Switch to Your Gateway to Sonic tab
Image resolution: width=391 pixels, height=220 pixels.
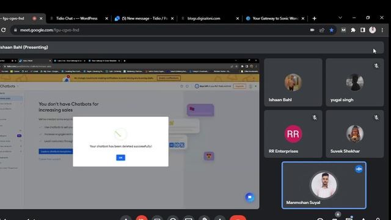[275, 18]
